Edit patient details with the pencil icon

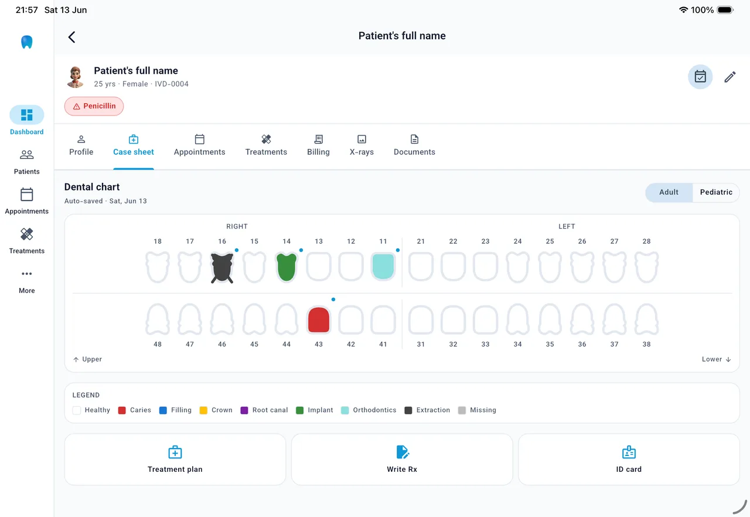[x=730, y=77]
